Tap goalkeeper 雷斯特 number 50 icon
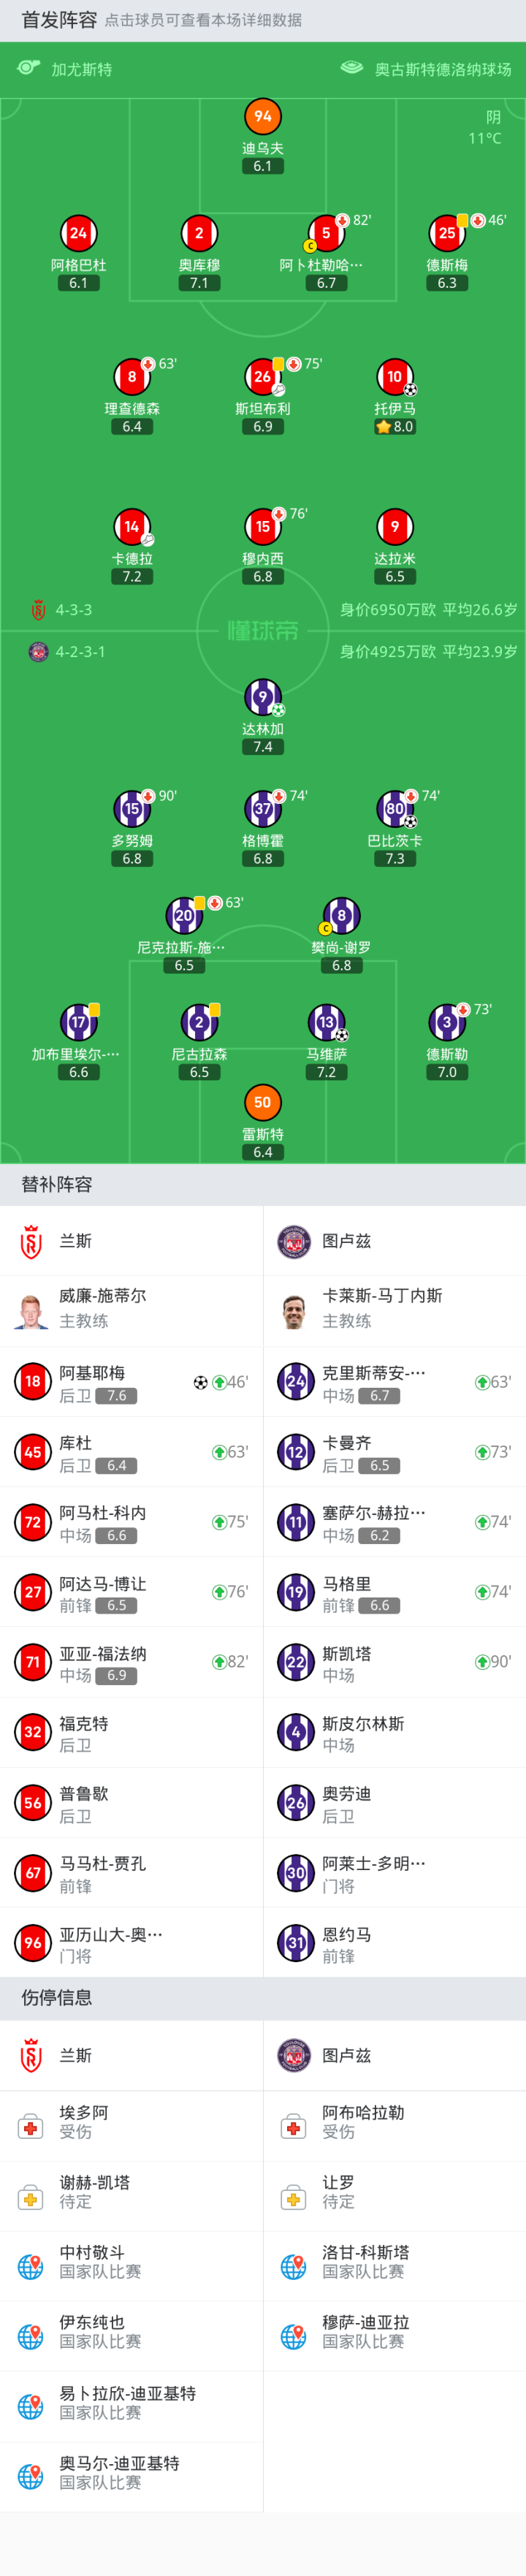The width and height of the screenshot is (526, 2576). (262, 1102)
